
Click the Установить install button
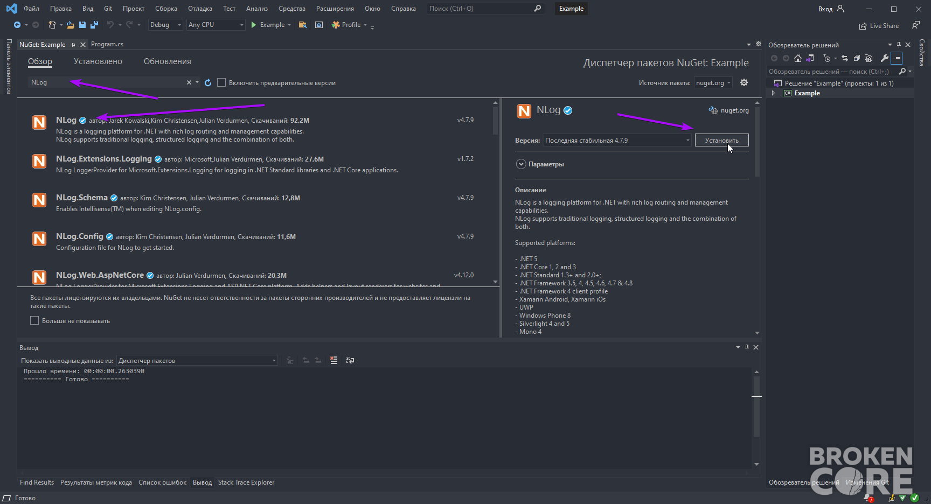721,140
